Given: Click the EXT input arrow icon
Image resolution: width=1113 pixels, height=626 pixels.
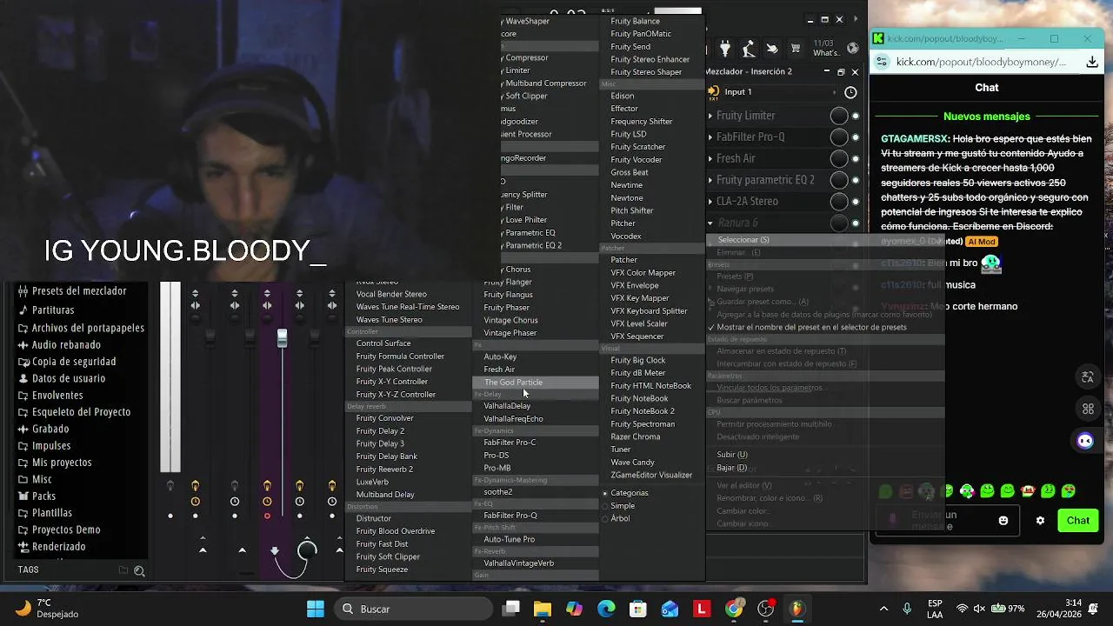Looking at the screenshot, I should pos(713,91).
